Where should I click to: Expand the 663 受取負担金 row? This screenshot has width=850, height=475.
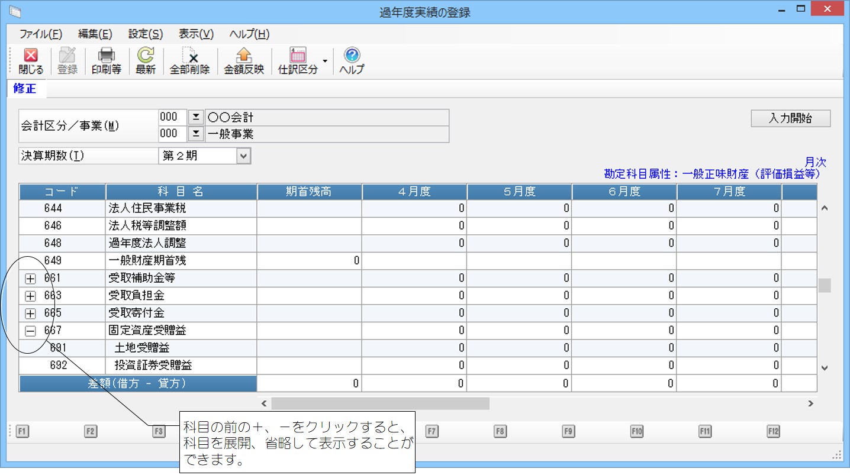coord(31,296)
